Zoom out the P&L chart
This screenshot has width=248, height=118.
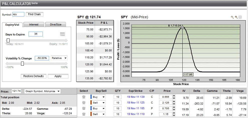click(232, 17)
